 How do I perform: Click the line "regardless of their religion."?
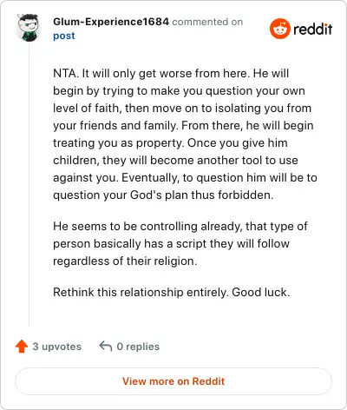[125, 261]
